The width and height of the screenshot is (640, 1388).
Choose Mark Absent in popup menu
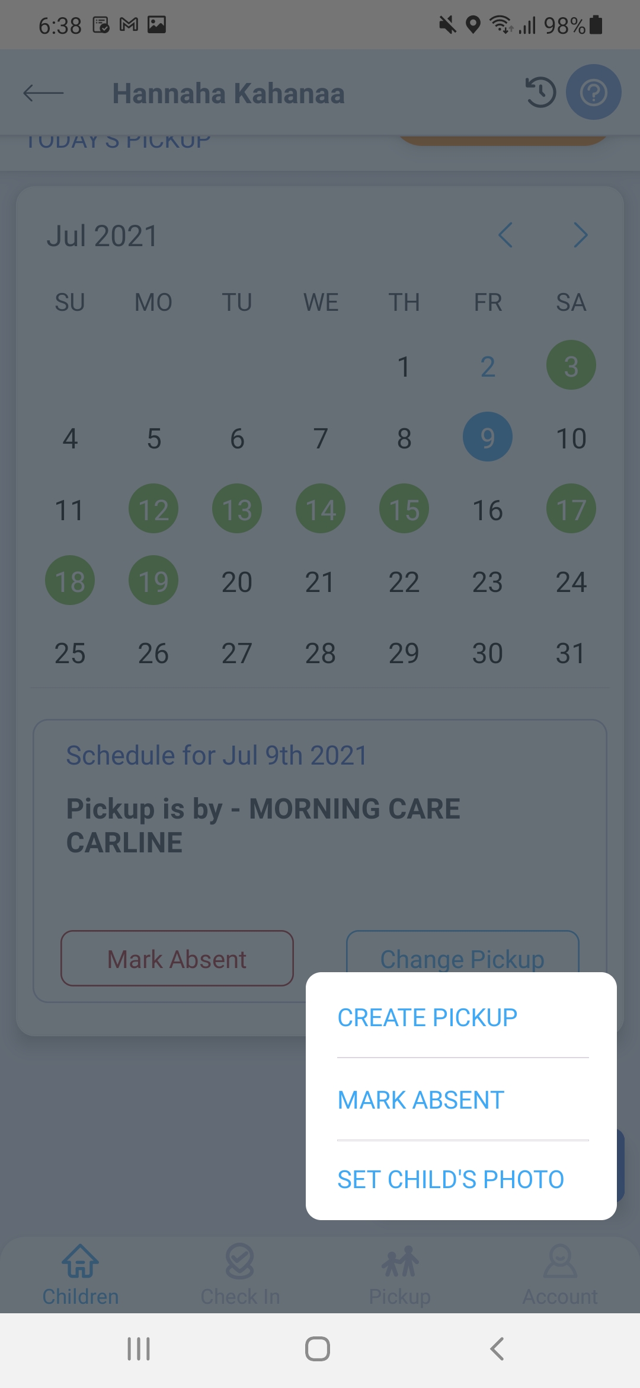click(421, 1100)
